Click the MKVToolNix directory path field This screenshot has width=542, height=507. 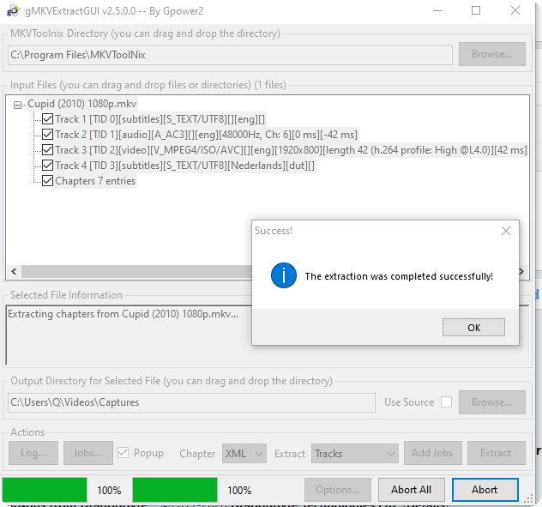[229, 55]
